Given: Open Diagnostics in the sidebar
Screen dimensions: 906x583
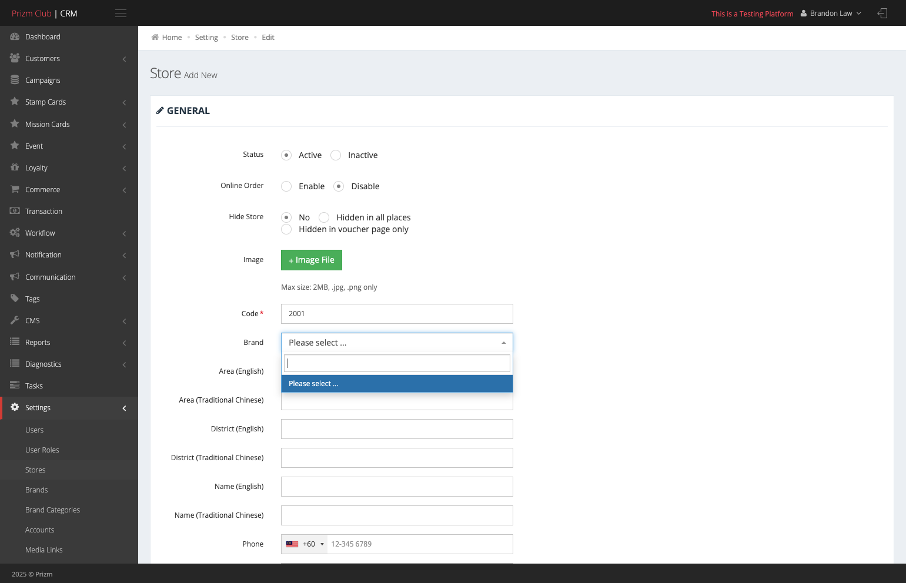Looking at the screenshot, I should [69, 364].
